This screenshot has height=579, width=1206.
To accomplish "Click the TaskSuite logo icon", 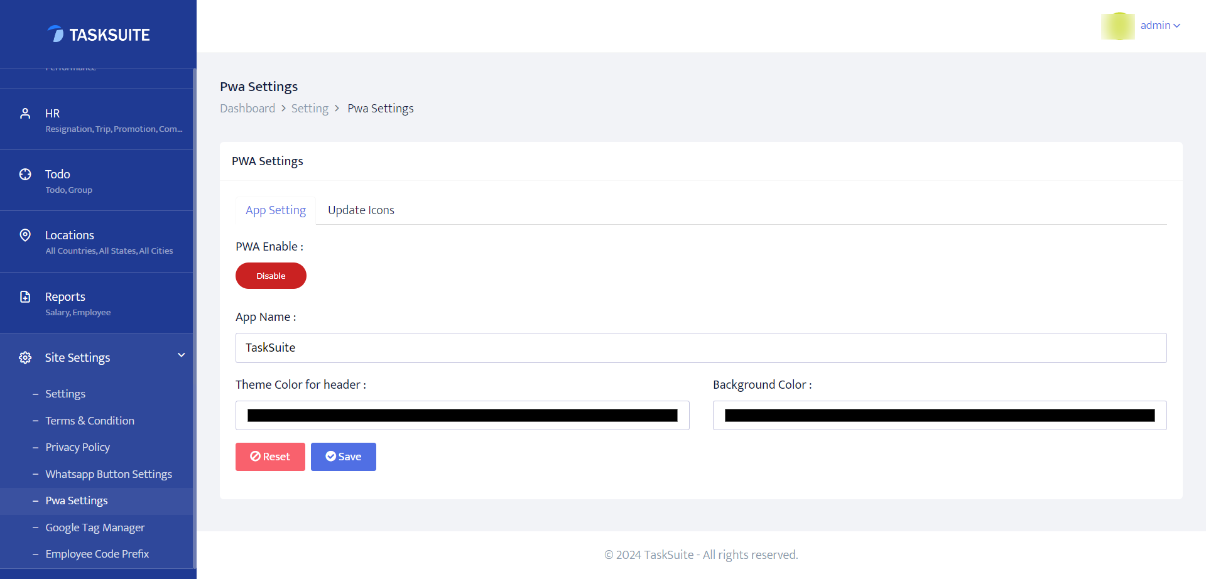I will [x=55, y=34].
